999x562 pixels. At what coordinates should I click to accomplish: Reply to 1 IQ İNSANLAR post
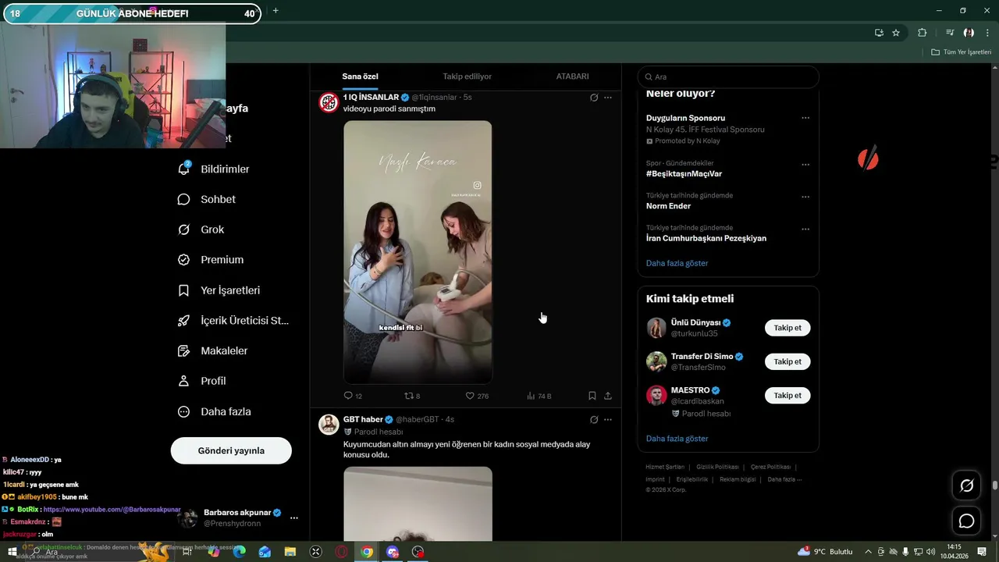(x=353, y=396)
